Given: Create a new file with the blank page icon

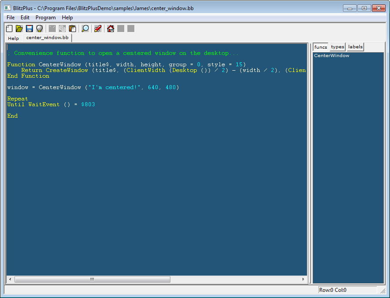Looking at the screenshot, I should click(9, 29).
